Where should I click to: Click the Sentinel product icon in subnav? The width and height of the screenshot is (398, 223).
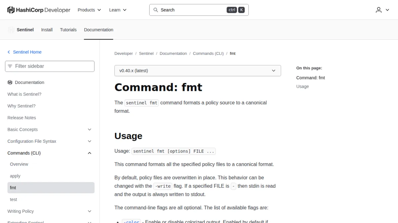coord(11,30)
